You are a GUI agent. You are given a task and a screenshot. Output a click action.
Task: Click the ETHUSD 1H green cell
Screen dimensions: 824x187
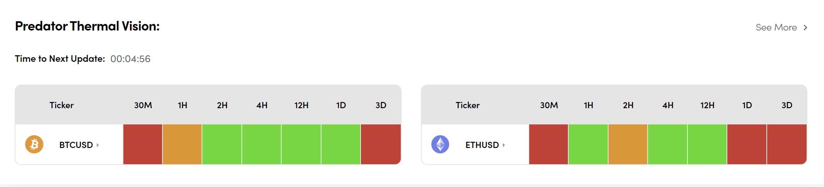coord(588,144)
